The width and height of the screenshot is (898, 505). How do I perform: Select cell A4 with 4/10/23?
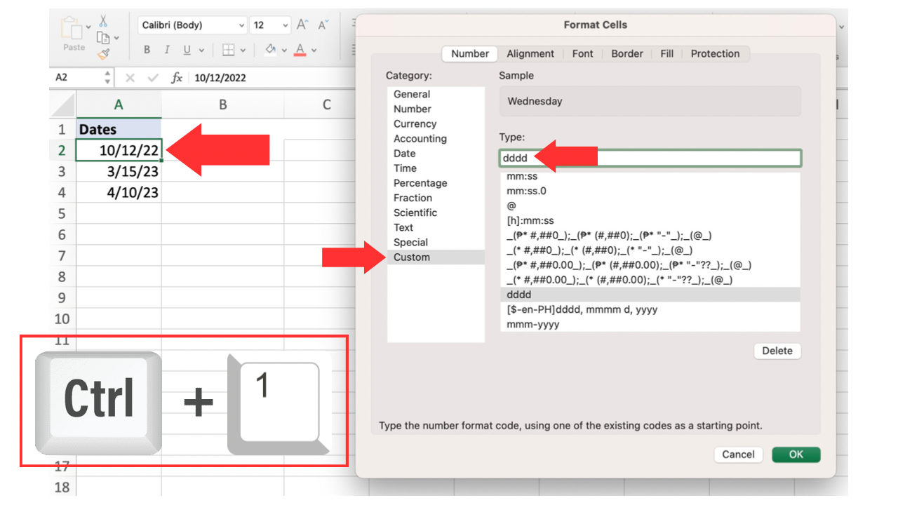pyautogui.click(x=119, y=192)
